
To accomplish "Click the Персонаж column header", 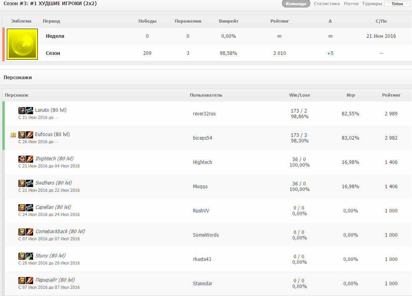I will tap(17, 95).
